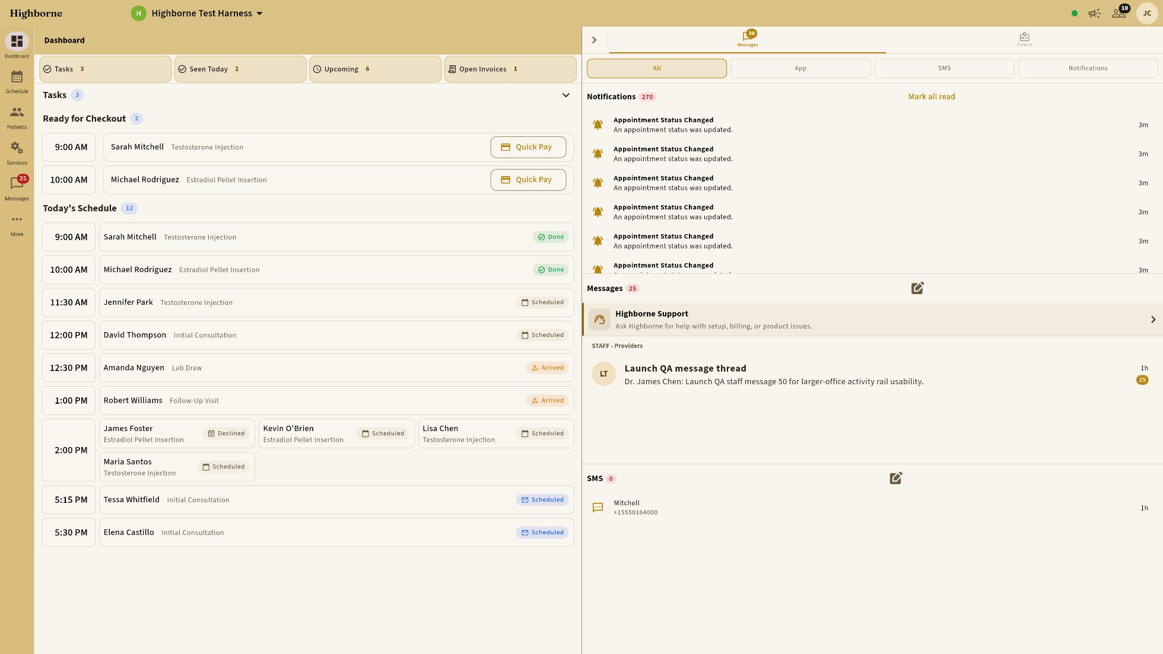Click the Quick Pay card icon for Sarah Mitchell
This screenshot has height=654, width=1163.
[506, 147]
